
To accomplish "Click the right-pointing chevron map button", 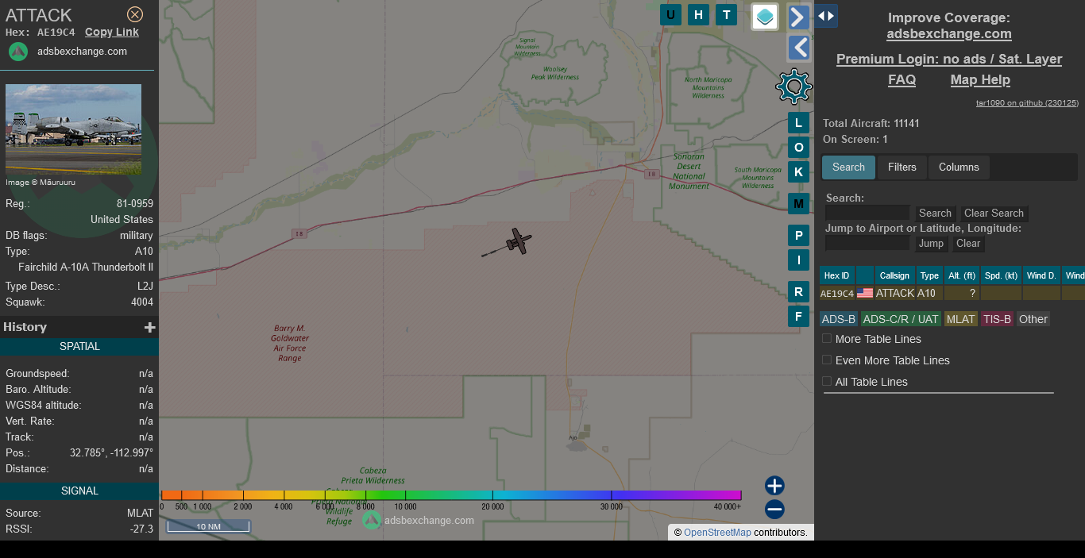I will click(x=799, y=17).
